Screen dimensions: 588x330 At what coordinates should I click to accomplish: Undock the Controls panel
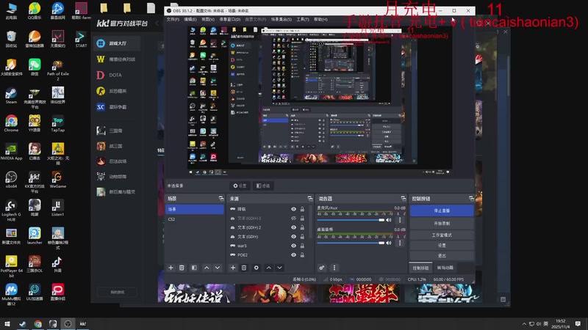tap(471, 198)
